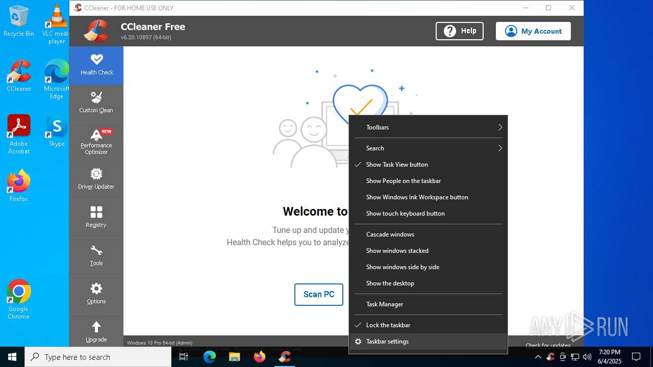Click the CCleaner Free version text

point(146,37)
